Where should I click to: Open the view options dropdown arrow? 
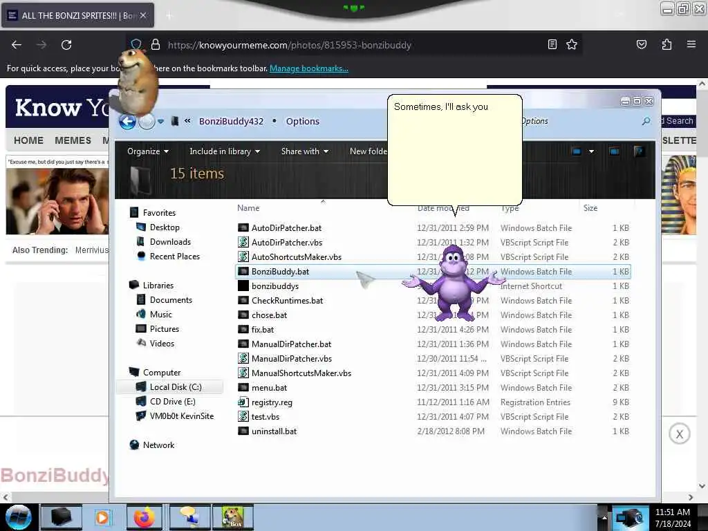pos(591,151)
